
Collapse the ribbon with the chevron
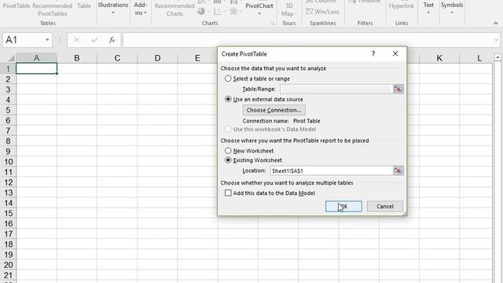click(x=496, y=23)
